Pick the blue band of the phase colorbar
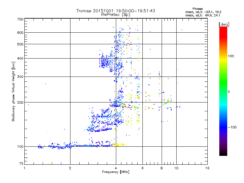The width and height of the screenshot is (244, 183). tap(223, 127)
